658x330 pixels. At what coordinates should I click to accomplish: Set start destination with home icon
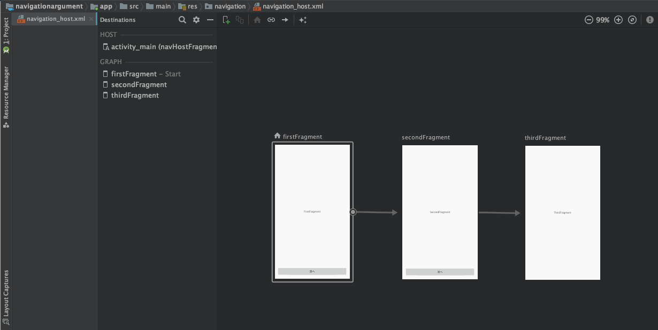pyautogui.click(x=257, y=20)
